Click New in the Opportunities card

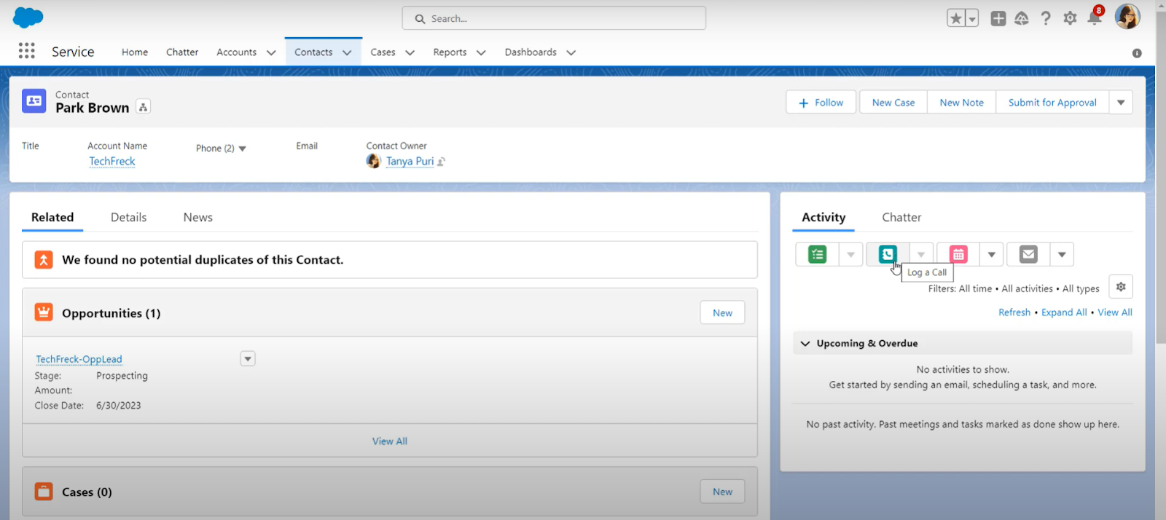(722, 312)
